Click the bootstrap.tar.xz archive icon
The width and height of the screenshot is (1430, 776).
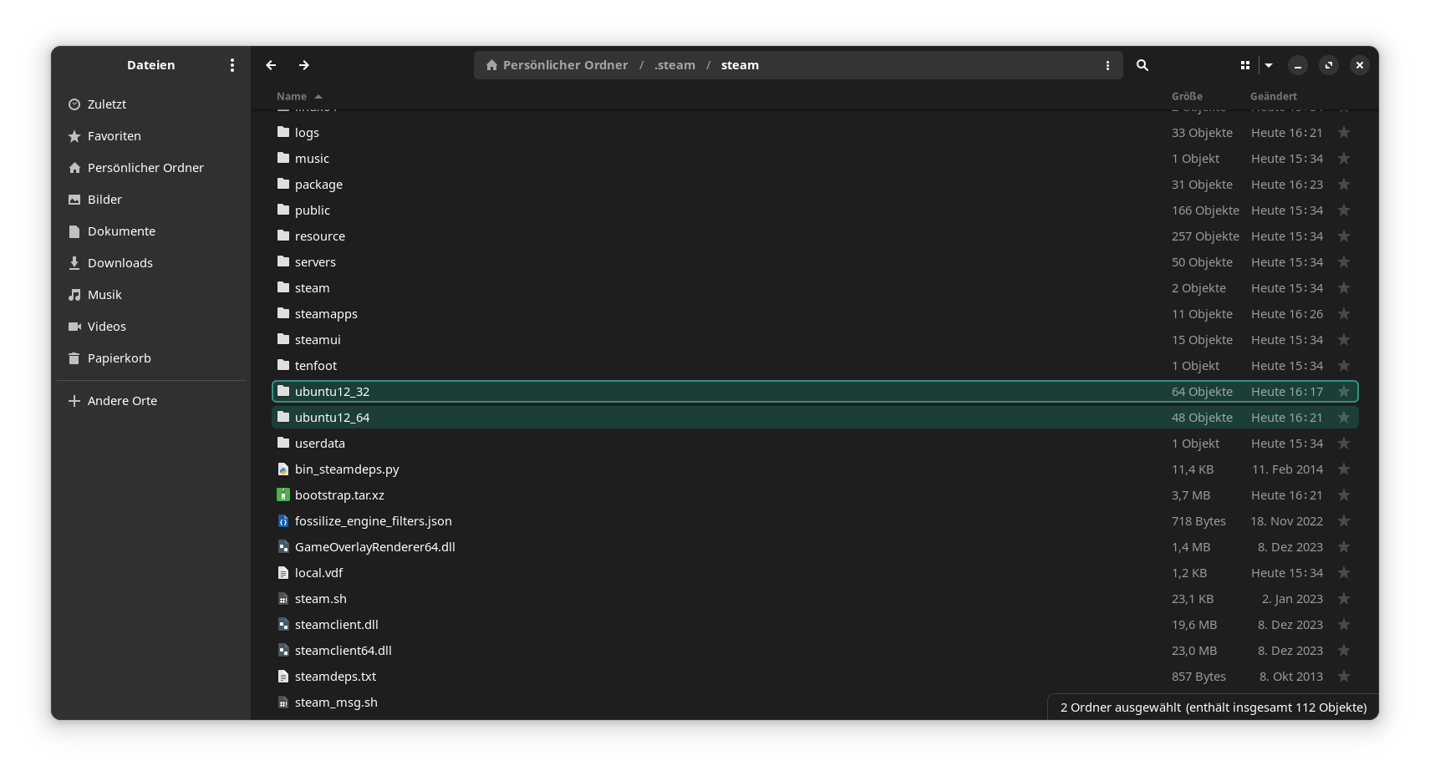pyautogui.click(x=283, y=495)
